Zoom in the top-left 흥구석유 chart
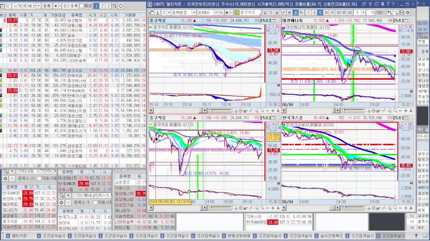 [x=273, y=110]
